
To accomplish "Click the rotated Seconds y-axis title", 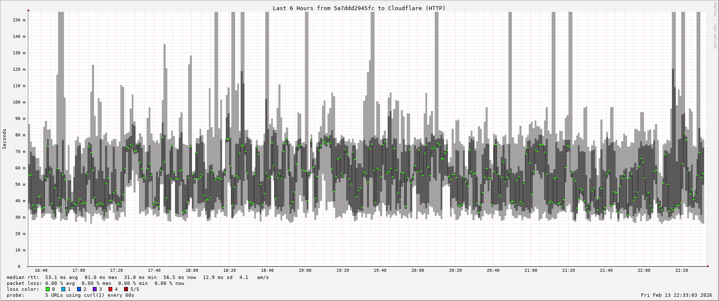I will [x=5, y=139].
